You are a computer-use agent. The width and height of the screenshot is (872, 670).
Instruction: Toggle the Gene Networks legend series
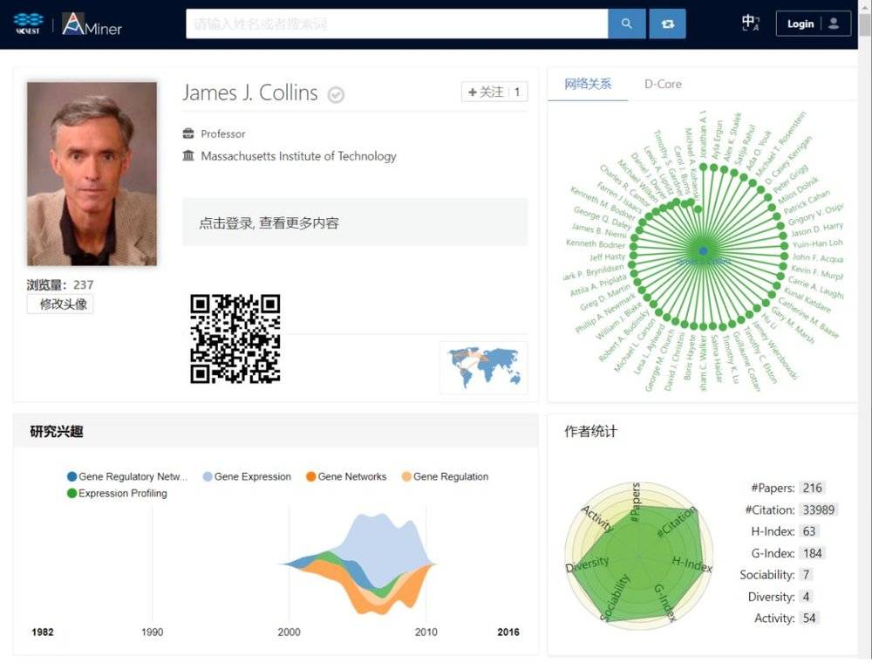point(346,476)
